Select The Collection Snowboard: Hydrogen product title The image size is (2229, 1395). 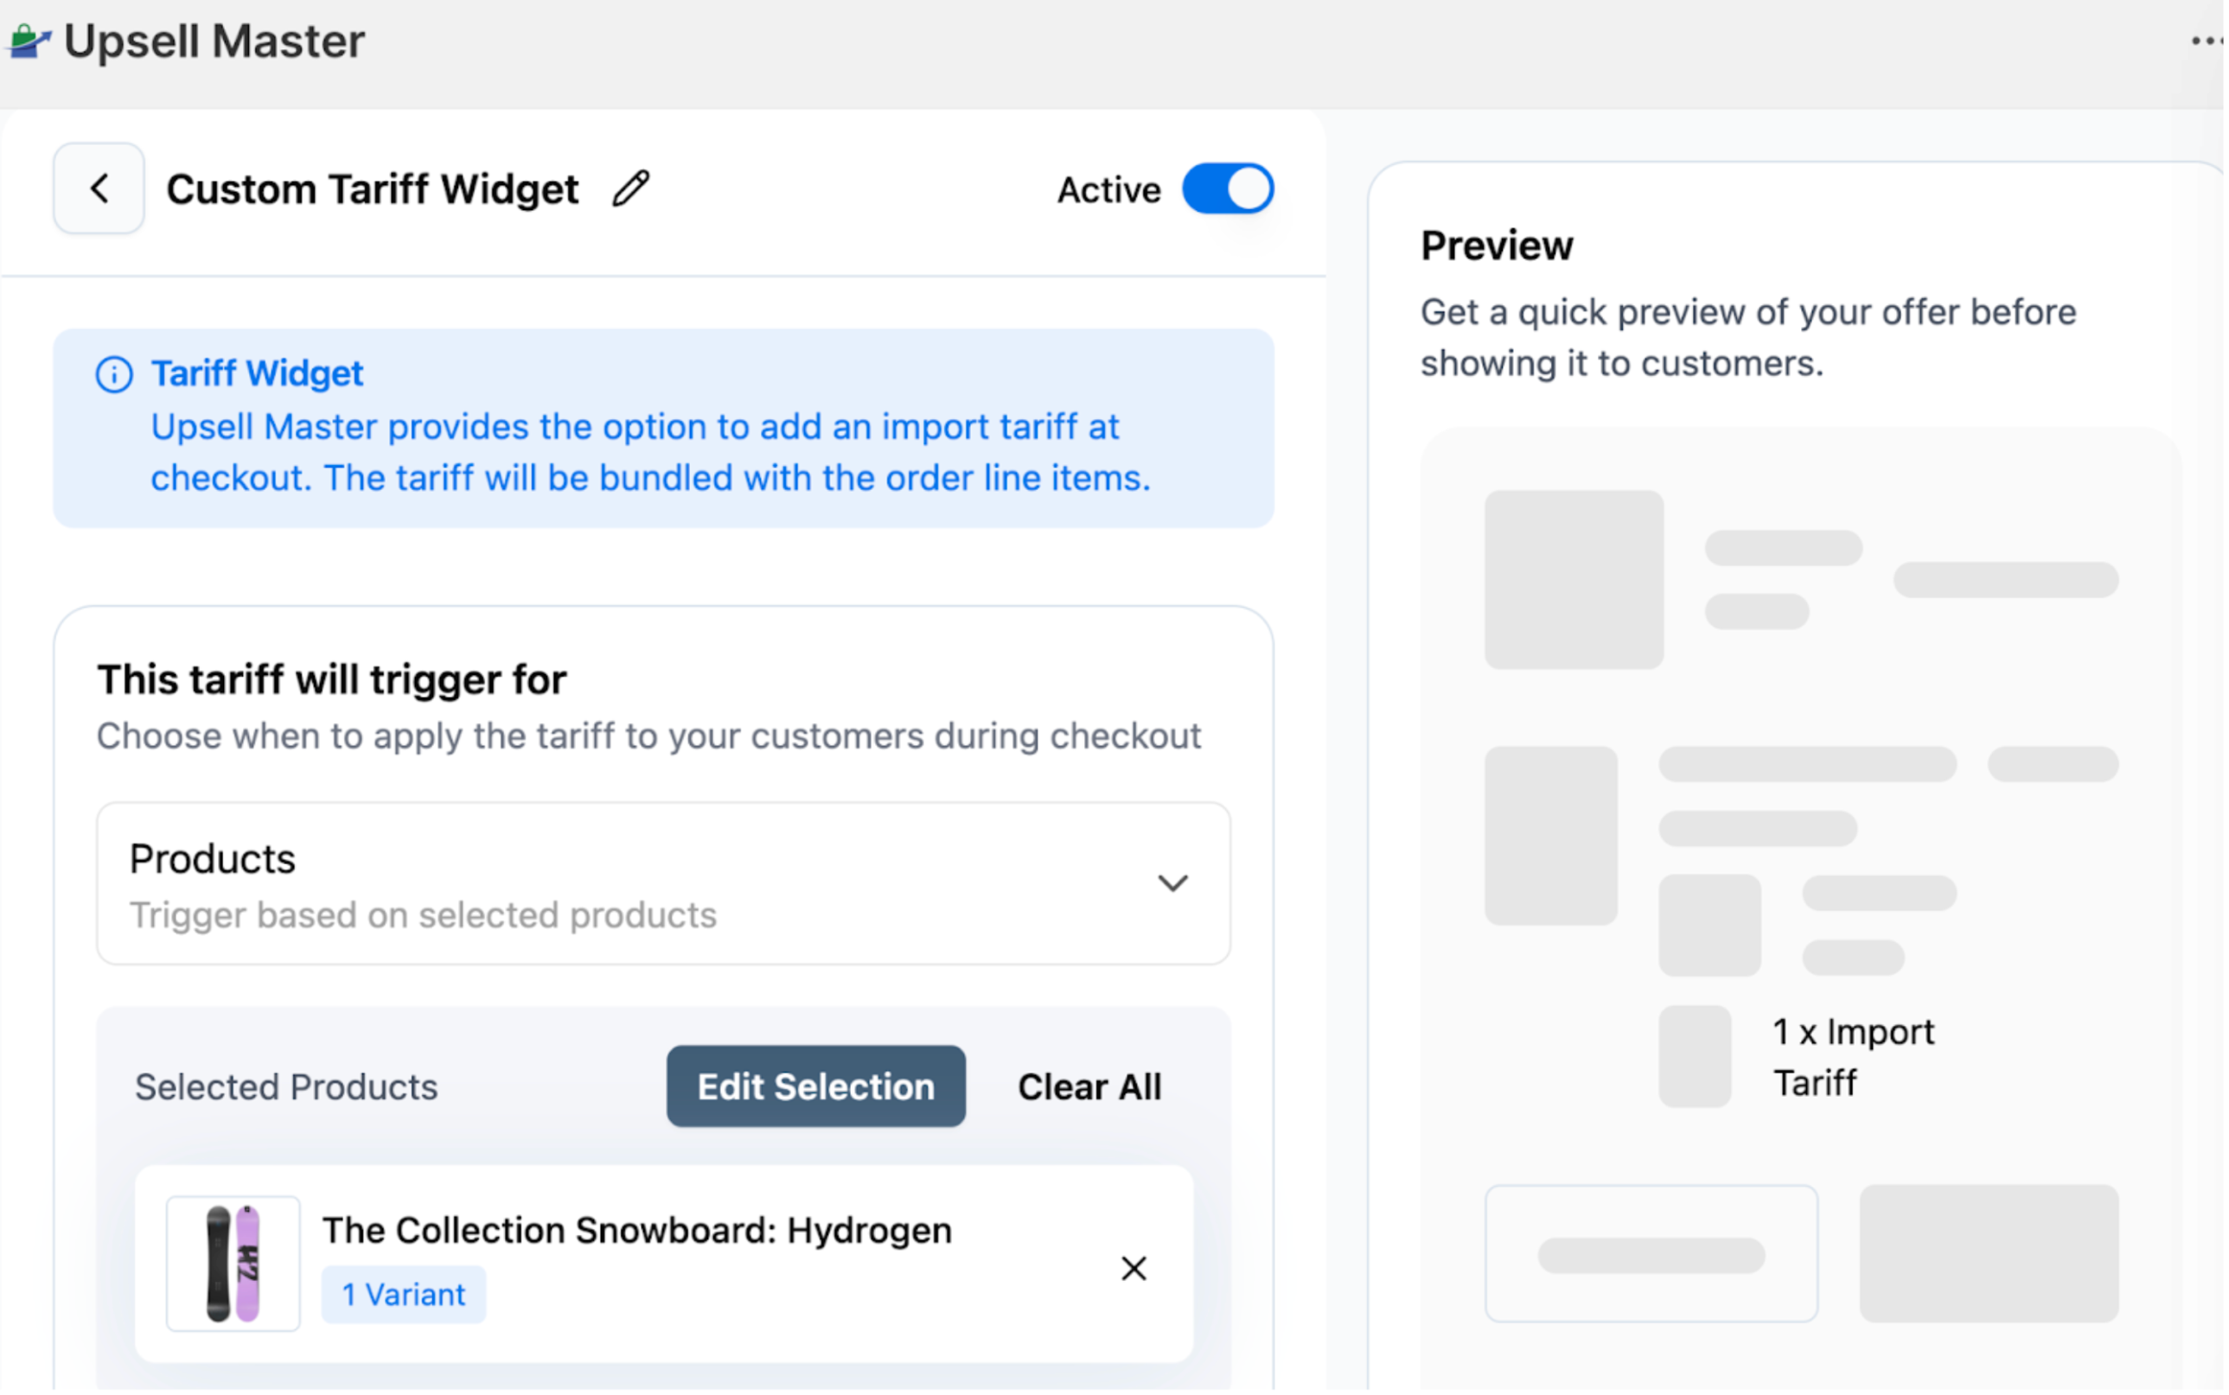[638, 1233]
